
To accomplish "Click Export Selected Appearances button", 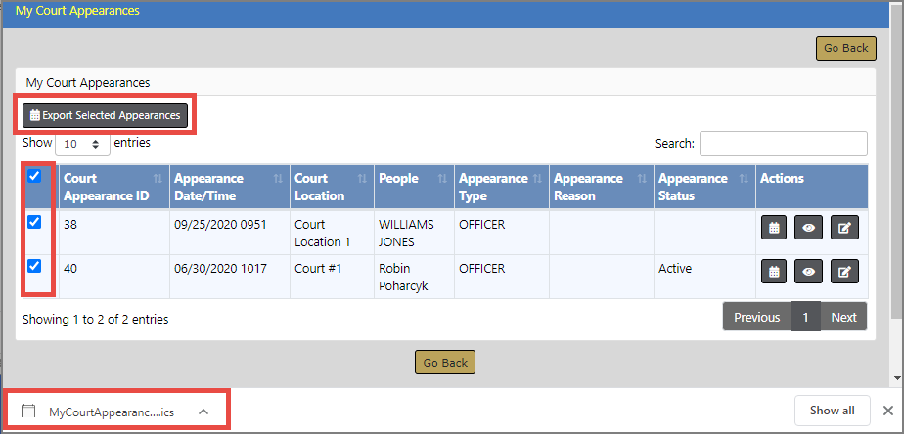I will [x=106, y=115].
